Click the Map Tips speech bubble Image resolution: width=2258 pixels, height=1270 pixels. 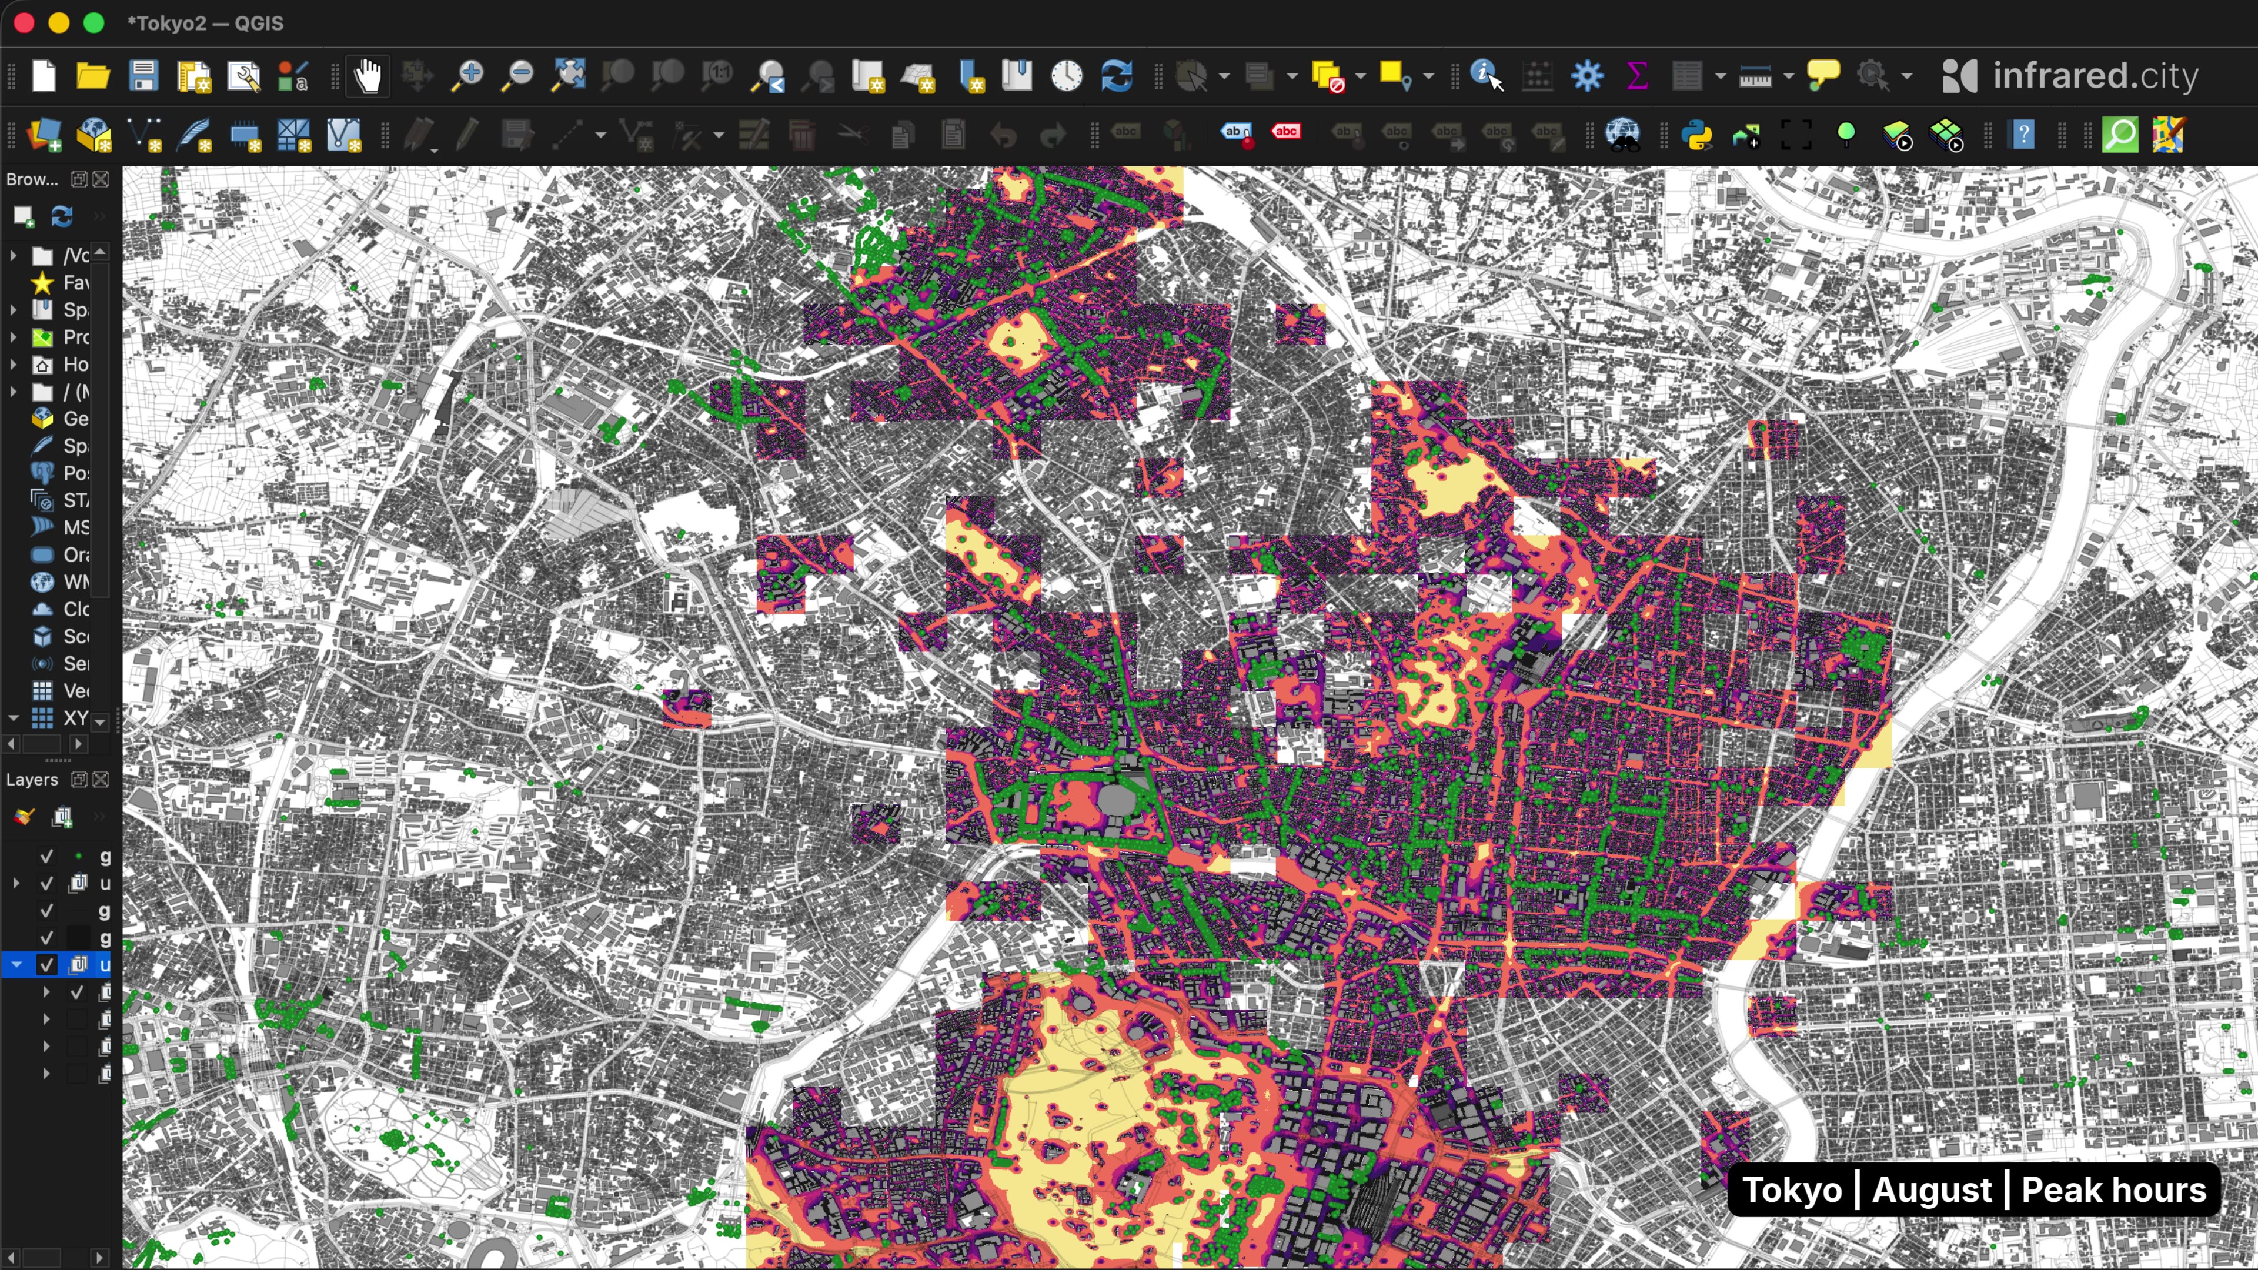click(x=1823, y=76)
